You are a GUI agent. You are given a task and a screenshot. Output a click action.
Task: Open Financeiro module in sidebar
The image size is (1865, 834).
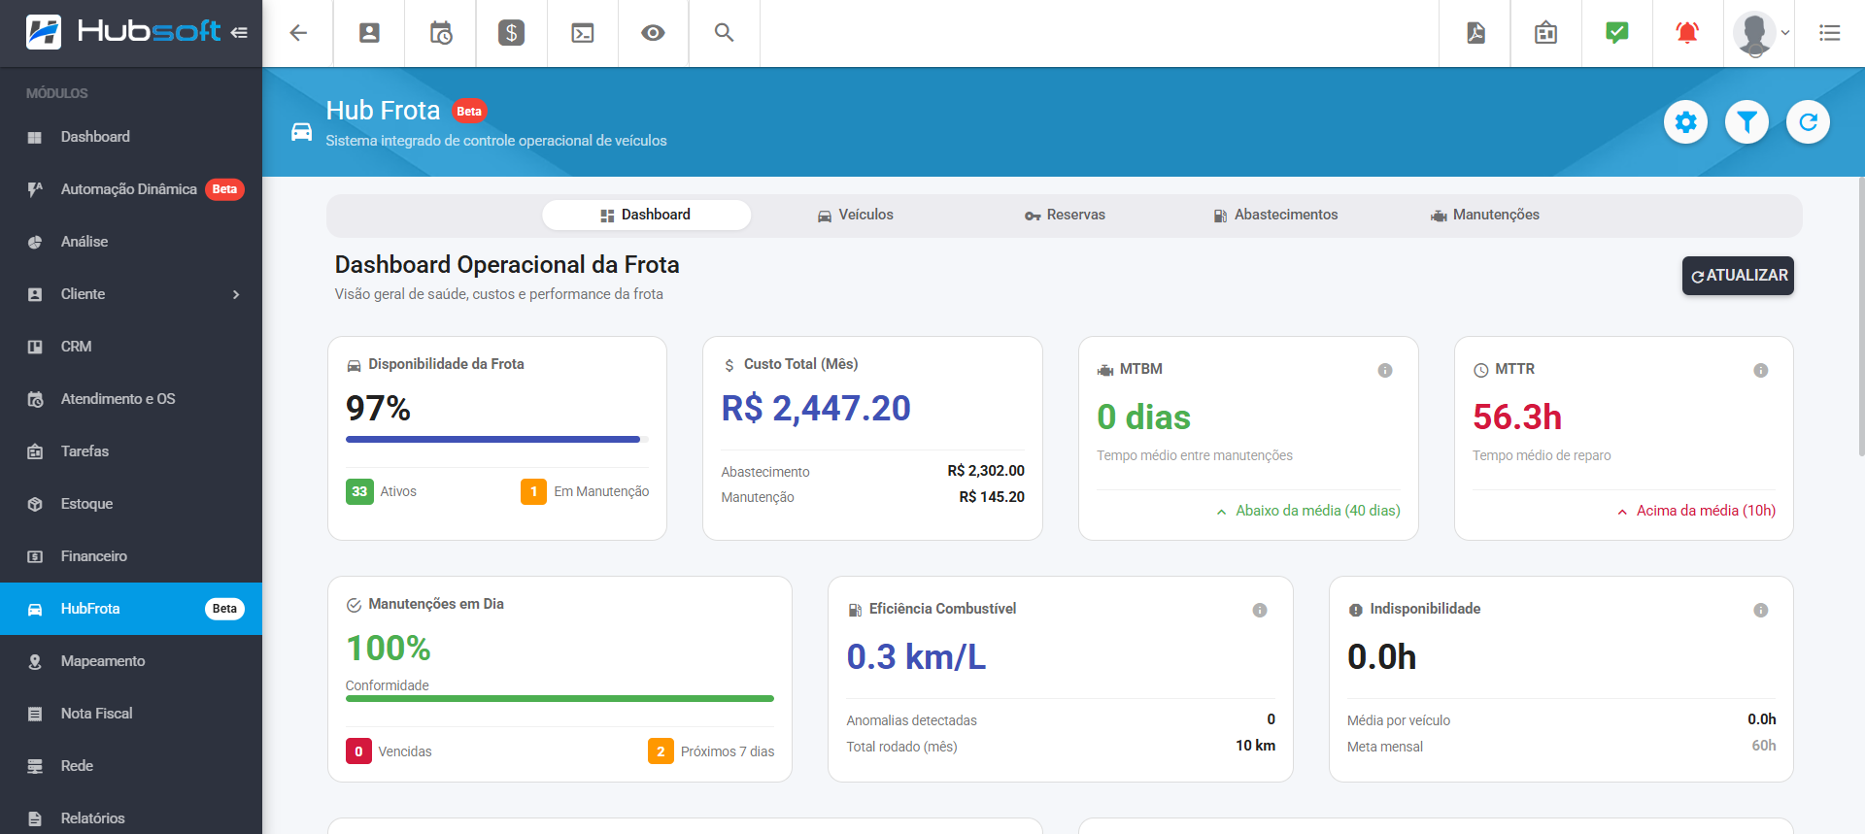coord(131,556)
